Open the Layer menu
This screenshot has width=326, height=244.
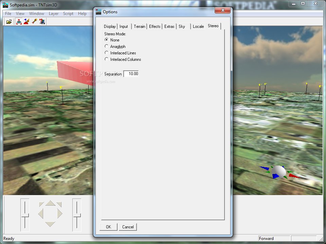[54, 14]
